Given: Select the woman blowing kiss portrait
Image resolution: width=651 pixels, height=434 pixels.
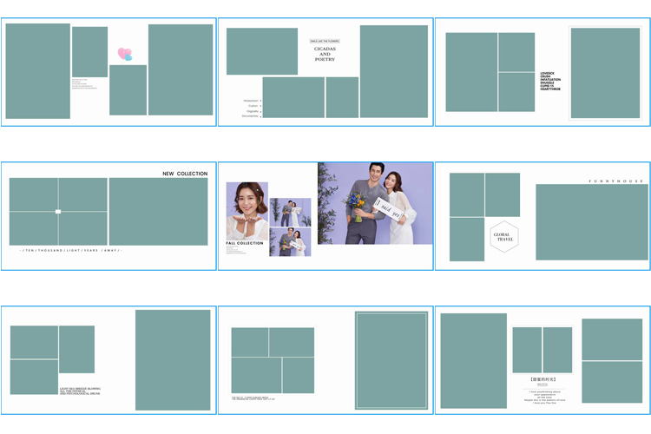Looking at the screenshot, I should (247, 210).
